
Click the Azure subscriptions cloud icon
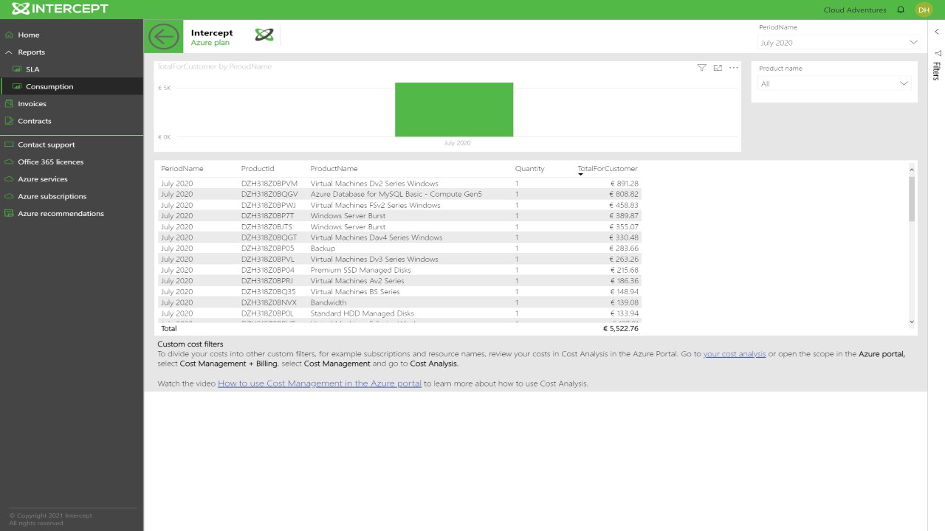pyautogui.click(x=9, y=196)
